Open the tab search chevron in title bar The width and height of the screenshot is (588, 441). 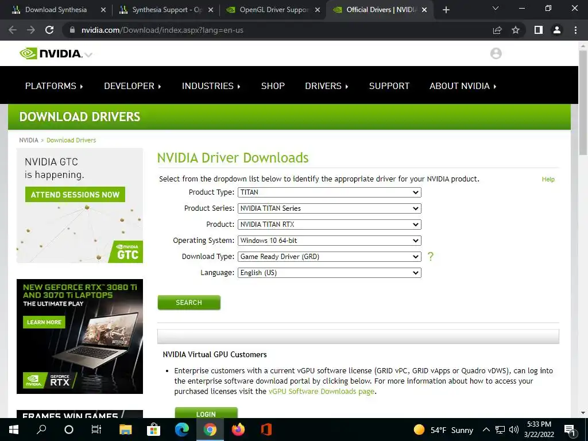tap(496, 8)
